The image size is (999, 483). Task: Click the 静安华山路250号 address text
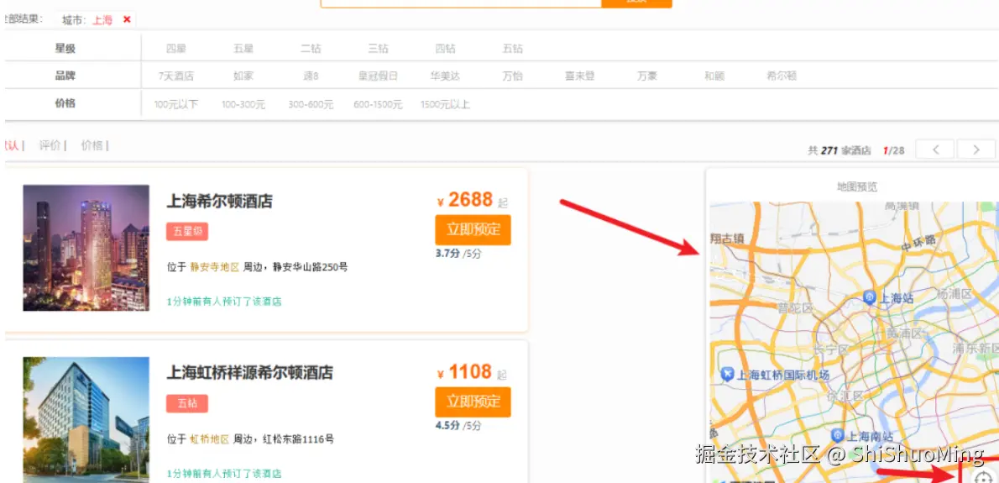pos(311,267)
